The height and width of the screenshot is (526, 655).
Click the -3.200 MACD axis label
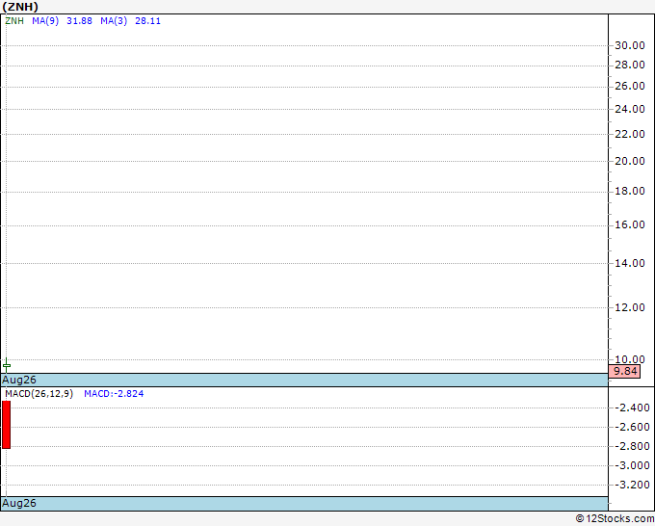tap(633, 485)
